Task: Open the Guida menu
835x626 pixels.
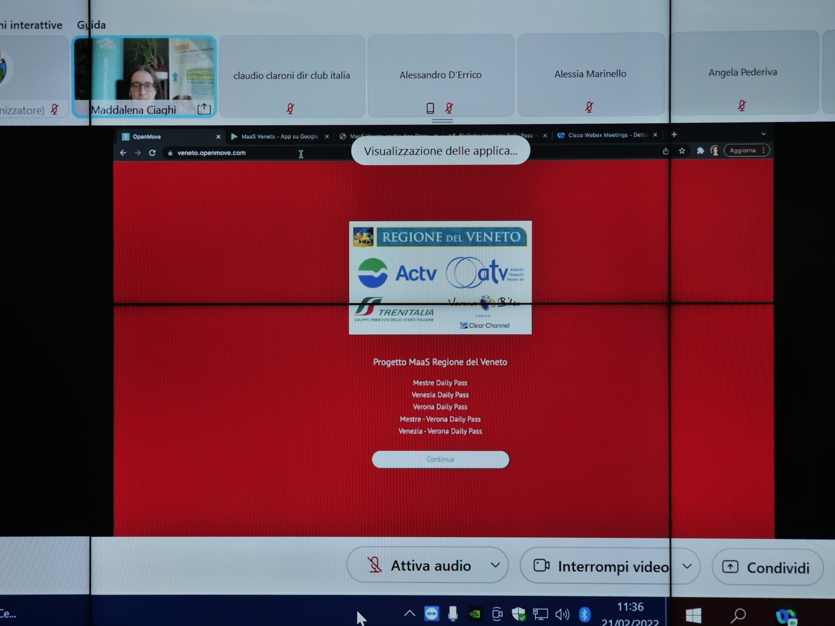Action: click(91, 25)
